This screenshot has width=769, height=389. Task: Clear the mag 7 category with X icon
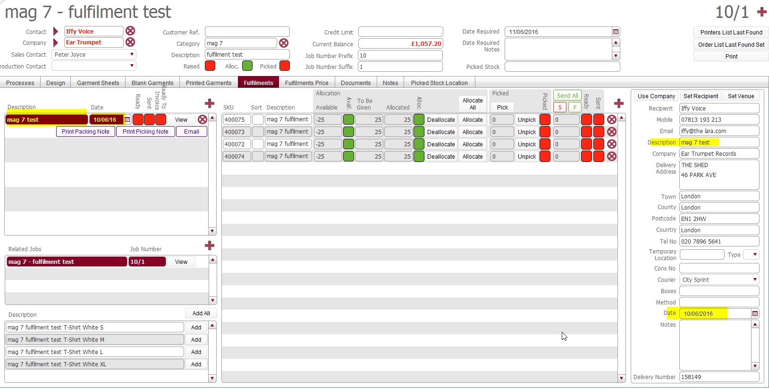pyautogui.click(x=284, y=43)
